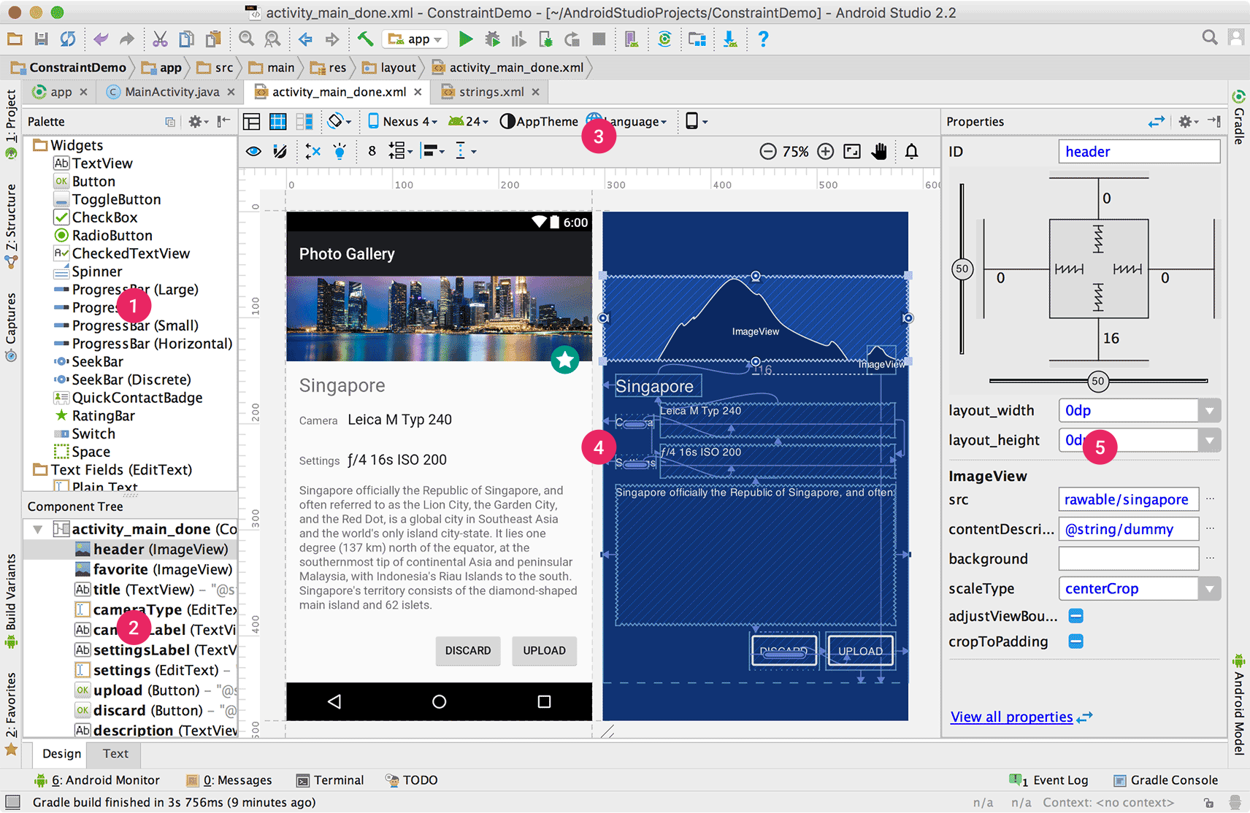Open the strings.xml editor tab
Image resolution: width=1250 pixels, height=813 pixels.
pyautogui.click(x=491, y=92)
